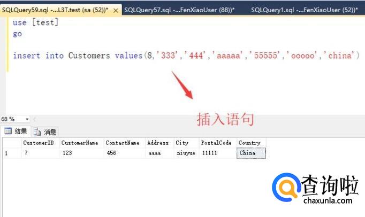Click the CustomerName cell 123

click(x=81, y=153)
